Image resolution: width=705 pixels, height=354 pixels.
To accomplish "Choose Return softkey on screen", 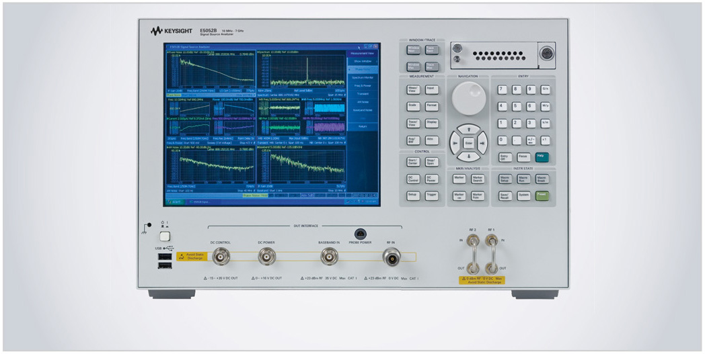I will 363,127.
